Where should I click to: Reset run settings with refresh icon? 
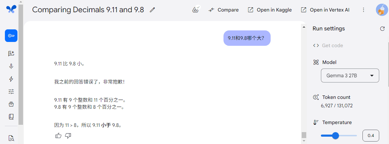[382, 29]
